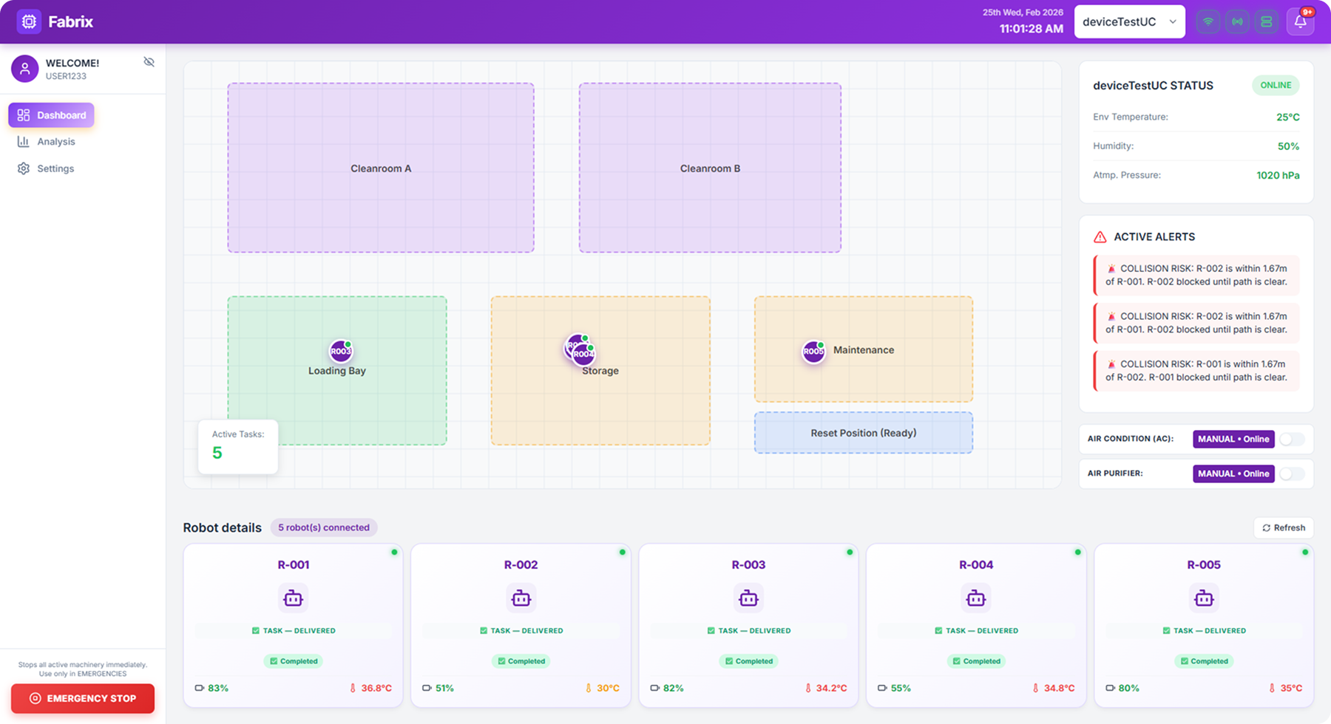
Task: Click the user avatar icon
Action: tap(24, 69)
